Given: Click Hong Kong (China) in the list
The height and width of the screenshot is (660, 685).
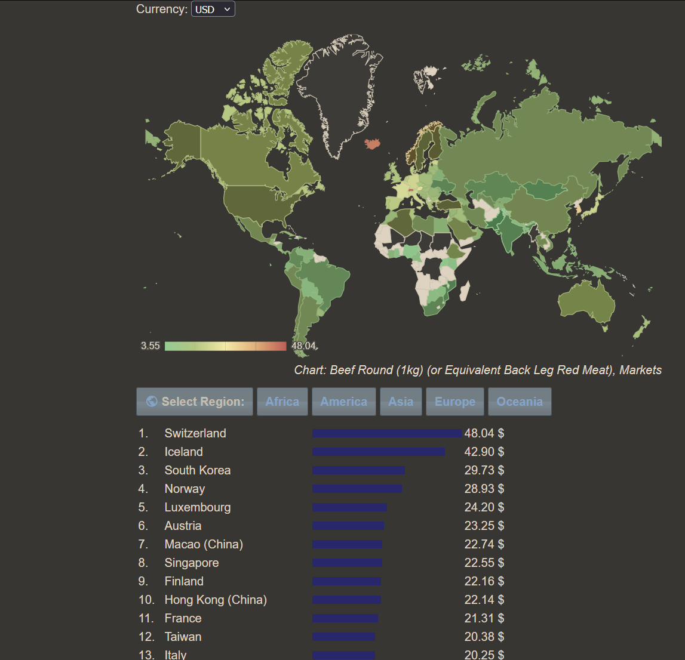Looking at the screenshot, I should coord(216,600).
